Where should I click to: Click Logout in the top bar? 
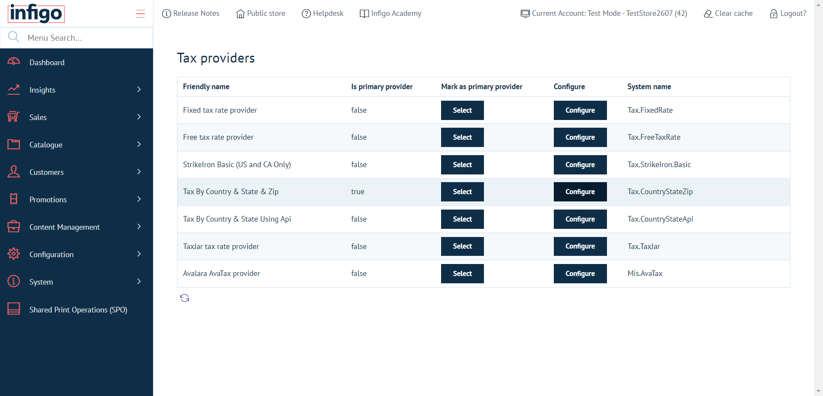pyautogui.click(x=788, y=14)
